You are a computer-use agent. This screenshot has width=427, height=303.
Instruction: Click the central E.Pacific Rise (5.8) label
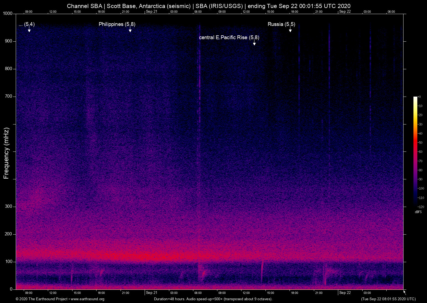coord(229,38)
